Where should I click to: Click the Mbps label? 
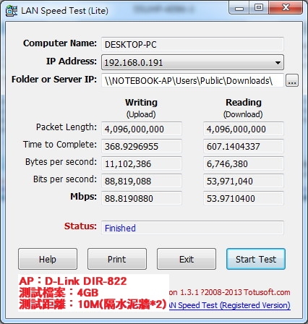click(83, 197)
